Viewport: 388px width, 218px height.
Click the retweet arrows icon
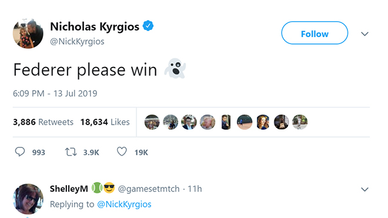point(71,152)
